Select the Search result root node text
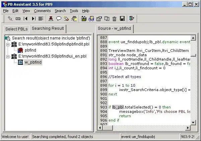The image size is (201, 141). point(51,38)
